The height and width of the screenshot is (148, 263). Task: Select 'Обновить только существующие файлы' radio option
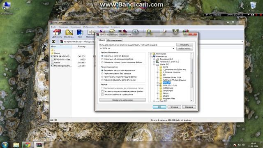click(x=102, y=62)
